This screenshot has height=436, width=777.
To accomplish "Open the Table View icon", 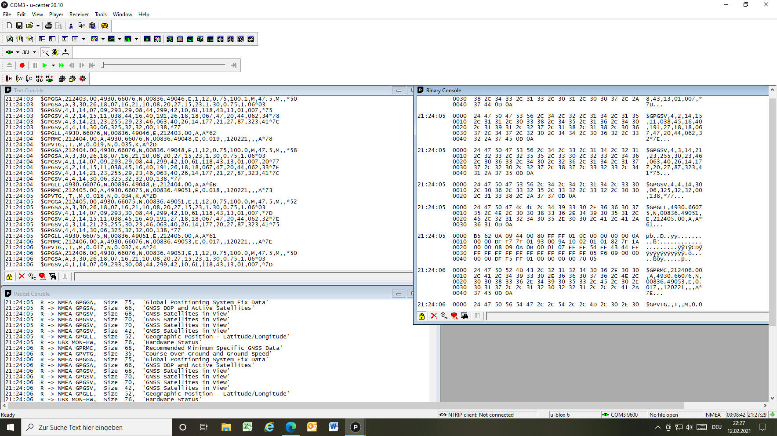I will point(75,39).
